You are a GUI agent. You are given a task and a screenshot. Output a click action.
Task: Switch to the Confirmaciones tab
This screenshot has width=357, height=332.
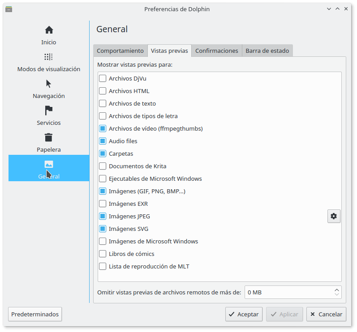(216, 51)
